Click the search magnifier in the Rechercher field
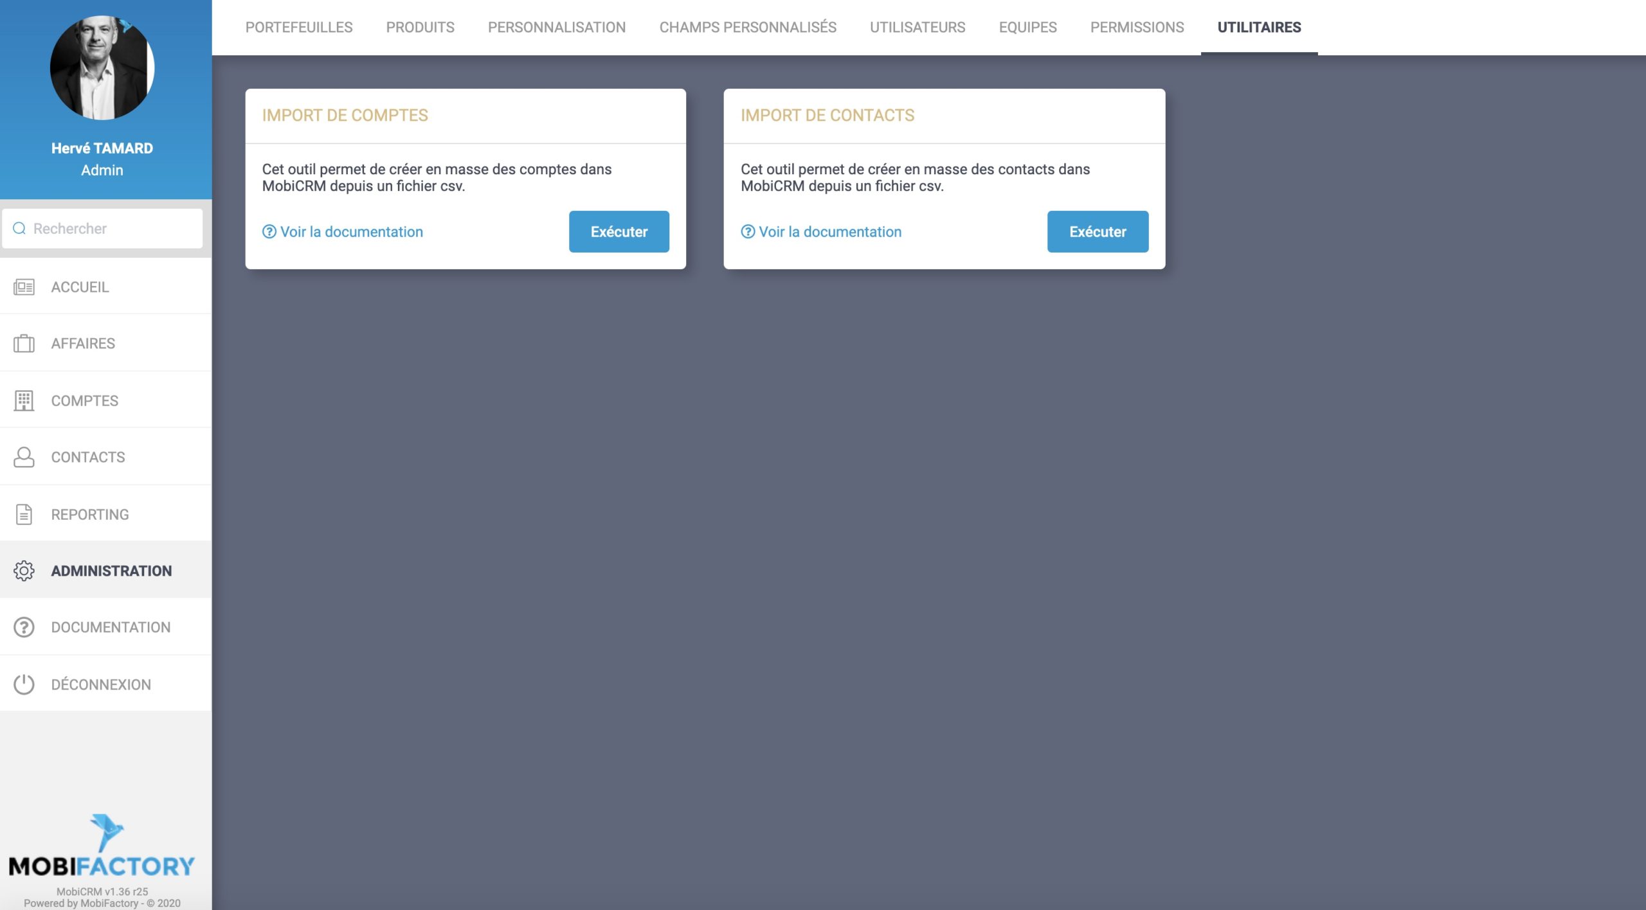The image size is (1646, 910). click(x=19, y=227)
